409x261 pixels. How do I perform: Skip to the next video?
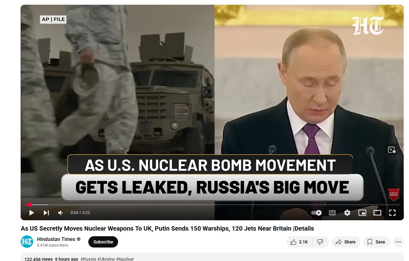click(x=46, y=213)
